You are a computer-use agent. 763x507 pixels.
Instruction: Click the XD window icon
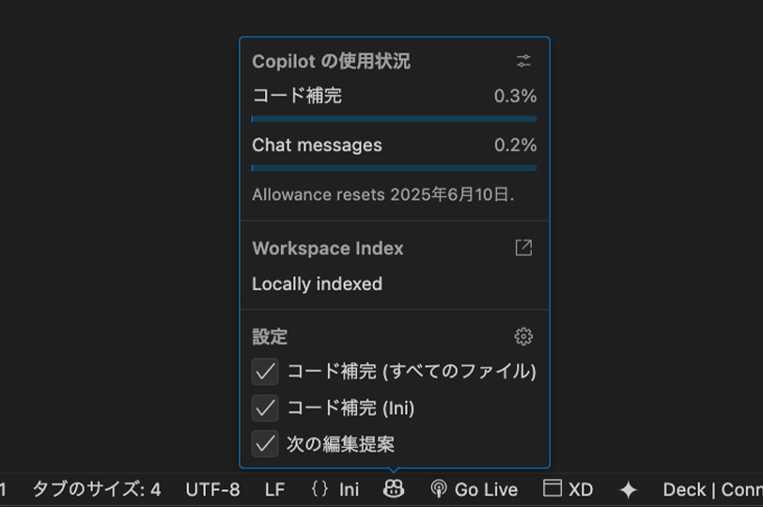coord(553,488)
